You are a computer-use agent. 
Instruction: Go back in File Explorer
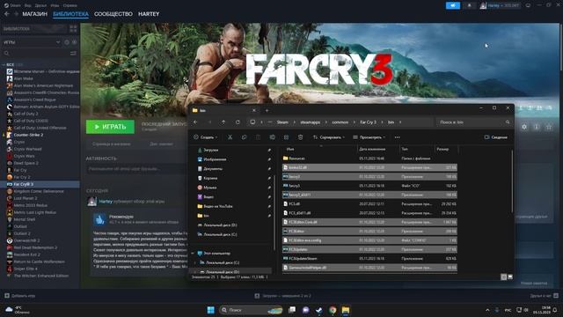195,122
